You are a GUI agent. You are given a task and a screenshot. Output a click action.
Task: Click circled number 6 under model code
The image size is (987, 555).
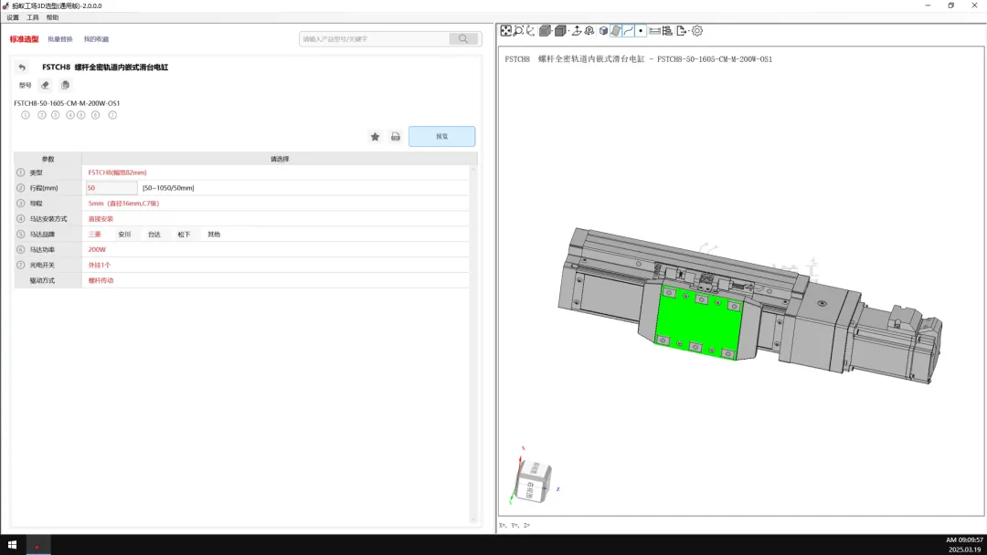pos(96,115)
